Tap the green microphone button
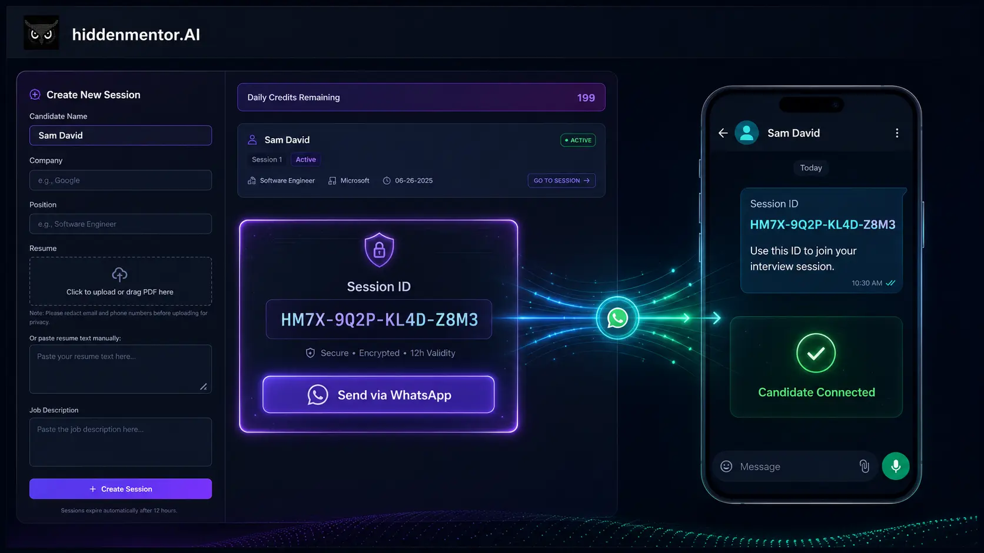The image size is (984, 553). 896,466
